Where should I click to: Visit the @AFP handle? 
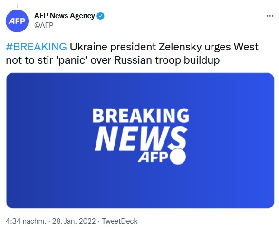click(44, 25)
